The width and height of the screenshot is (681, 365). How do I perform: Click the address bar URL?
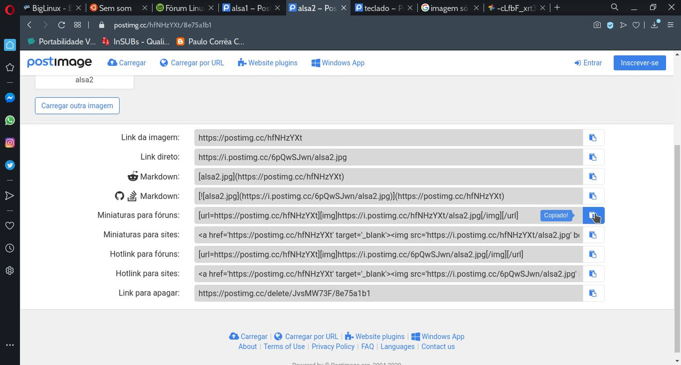click(163, 25)
